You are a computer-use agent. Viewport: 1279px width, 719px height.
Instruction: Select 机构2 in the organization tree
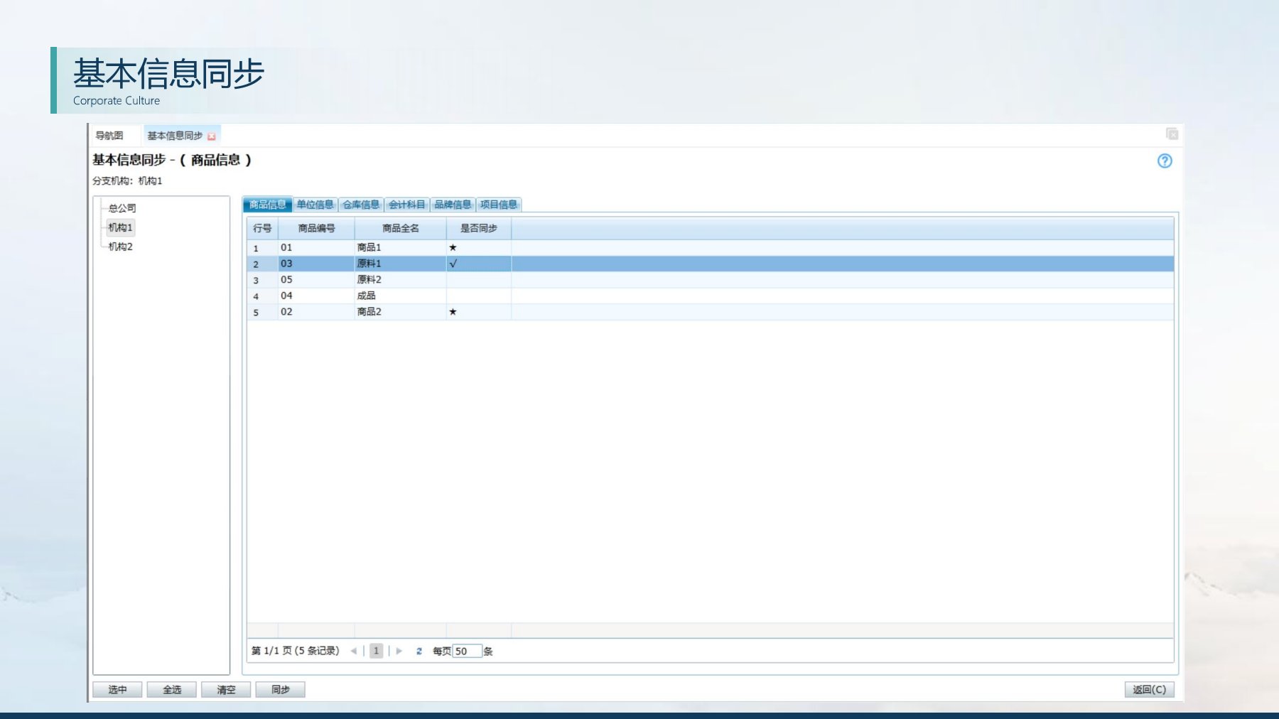point(121,247)
